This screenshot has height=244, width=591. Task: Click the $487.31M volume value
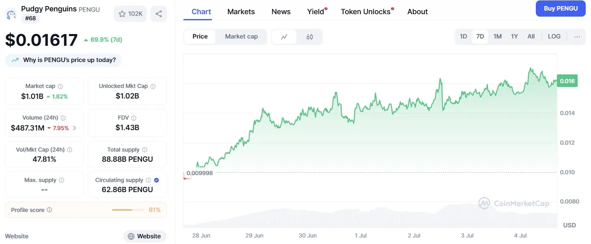pyautogui.click(x=28, y=128)
